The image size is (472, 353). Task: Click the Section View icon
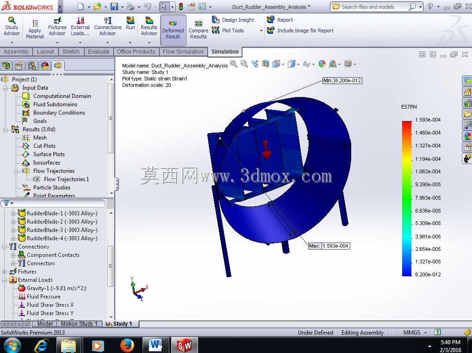pos(266,64)
